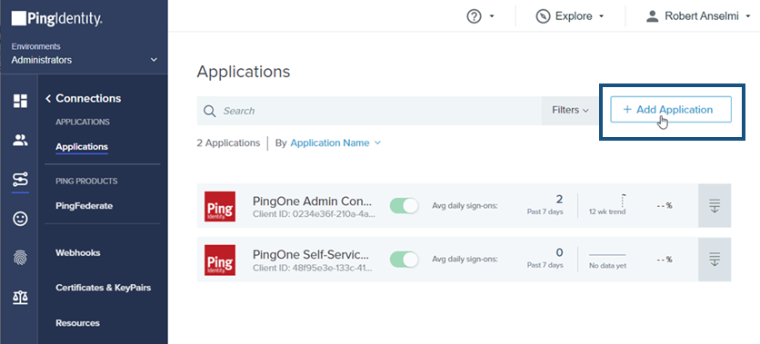This screenshot has height=344, width=760.
Task: Click the PING PRODUCTS section label
Action: point(86,182)
